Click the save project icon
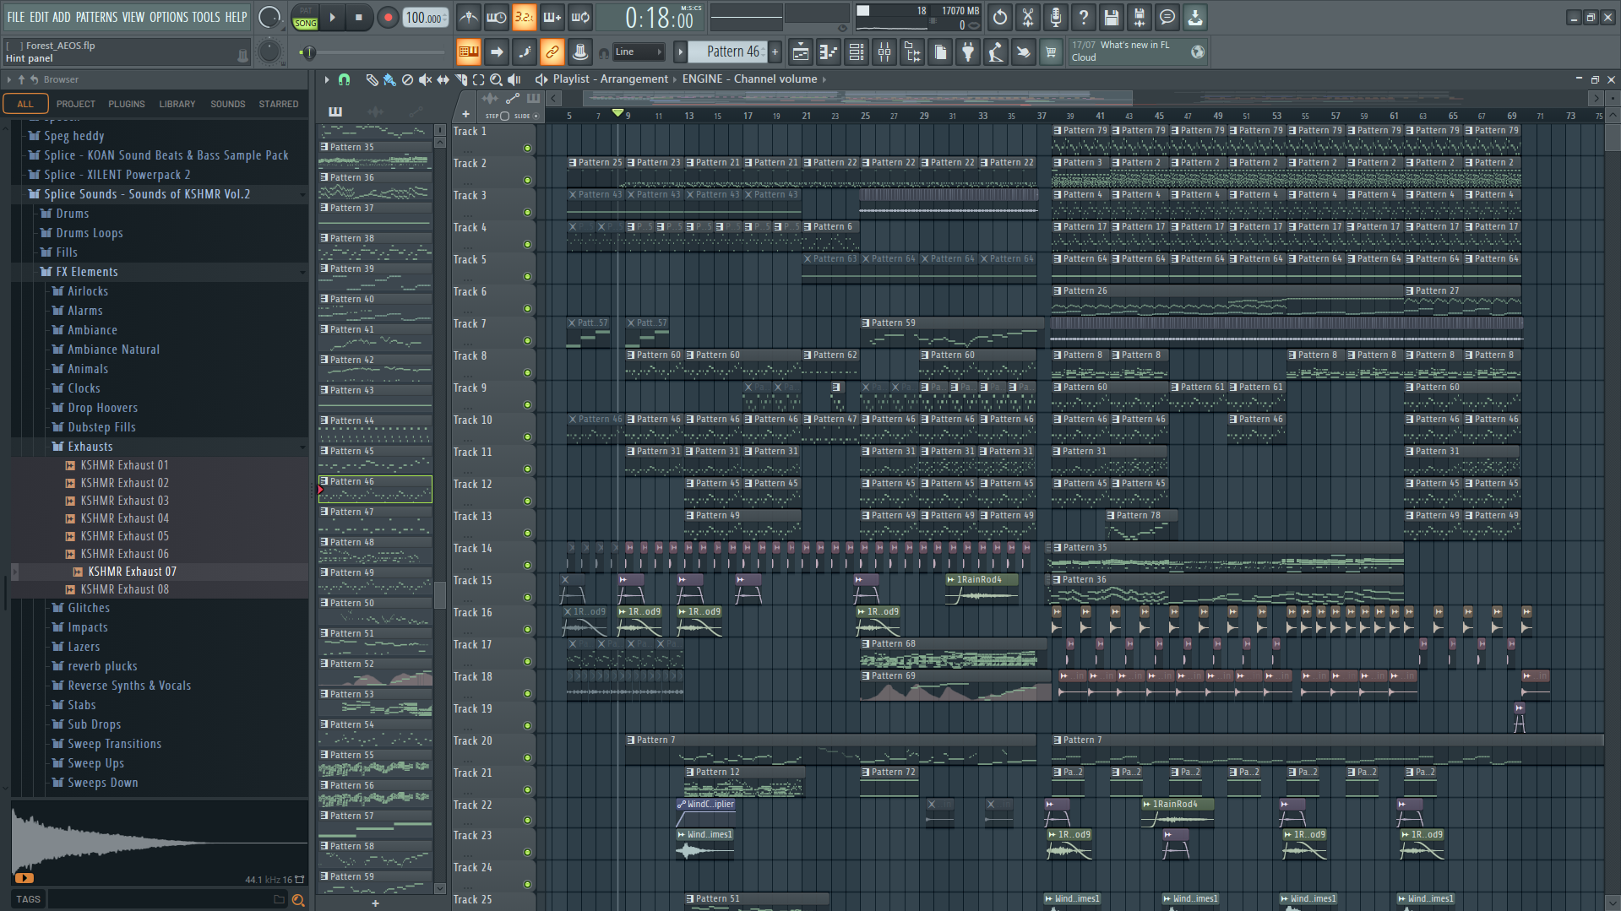This screenshot has height=911, width=1621. click(x=1112, y=18)
